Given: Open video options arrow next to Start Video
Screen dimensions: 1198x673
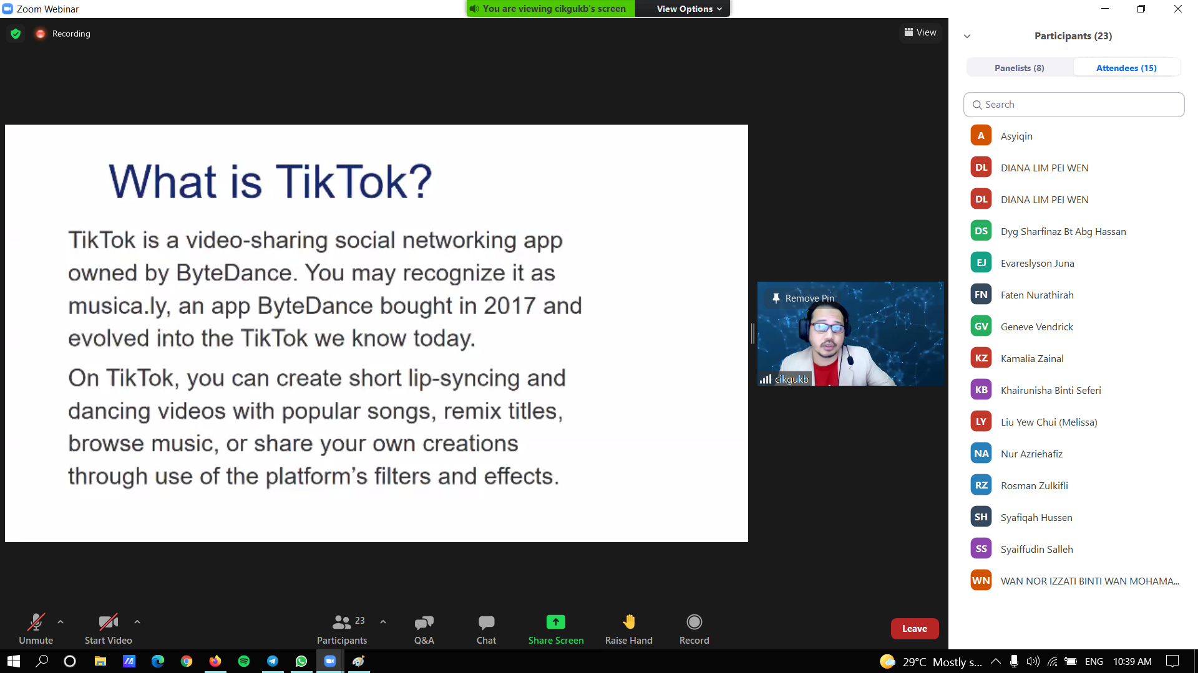Looking at the screenshot, I should (x=137, y=621).
